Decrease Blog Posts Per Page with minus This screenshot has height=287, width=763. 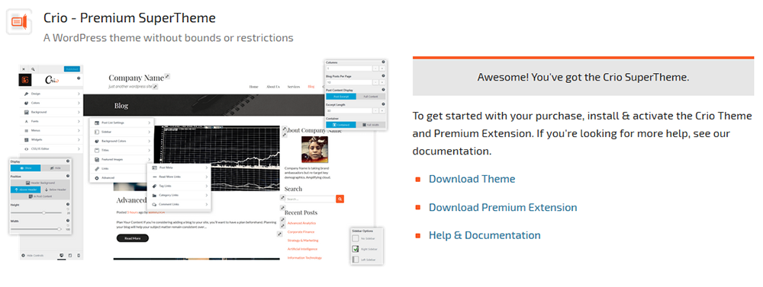coord(375,82)
